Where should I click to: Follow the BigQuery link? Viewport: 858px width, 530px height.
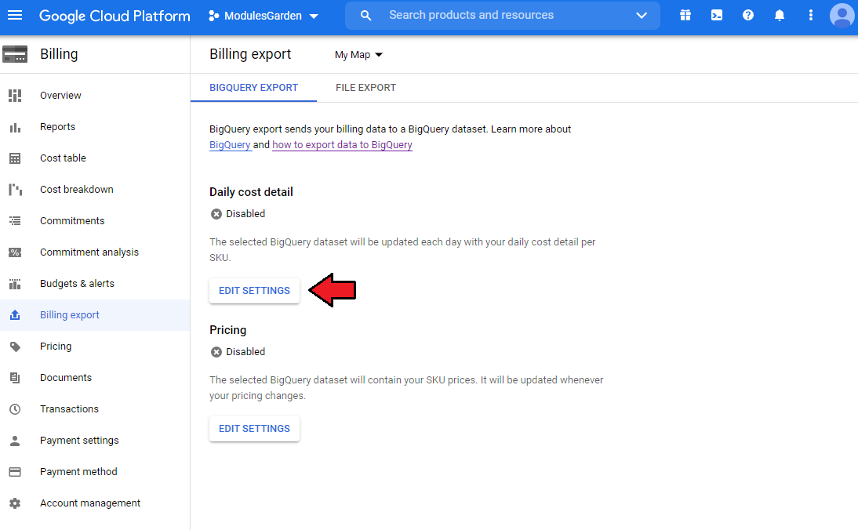coord(230,145)
